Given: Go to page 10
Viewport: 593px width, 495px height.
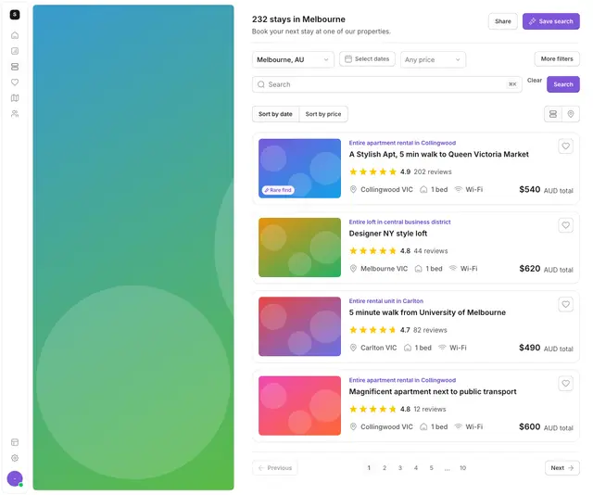Looking at the screenshot, I should point(462,468).
